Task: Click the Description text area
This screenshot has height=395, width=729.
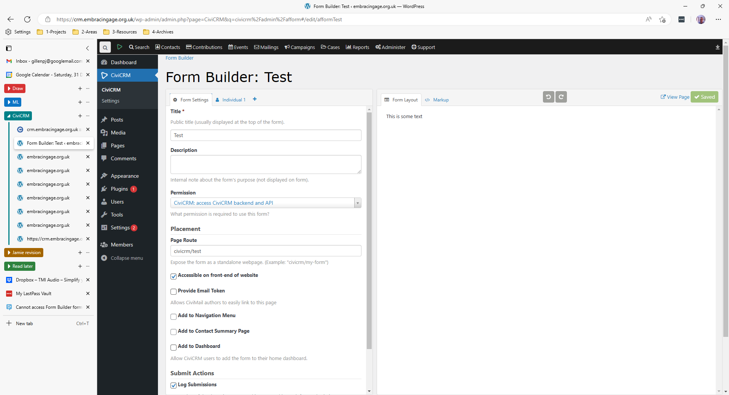Action: click(x=266, y=164)
